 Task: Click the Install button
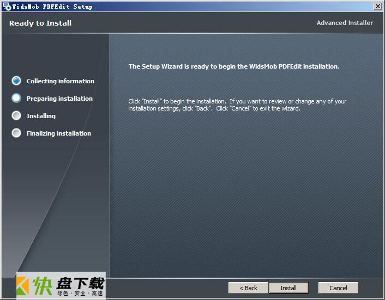click(289, 287)
